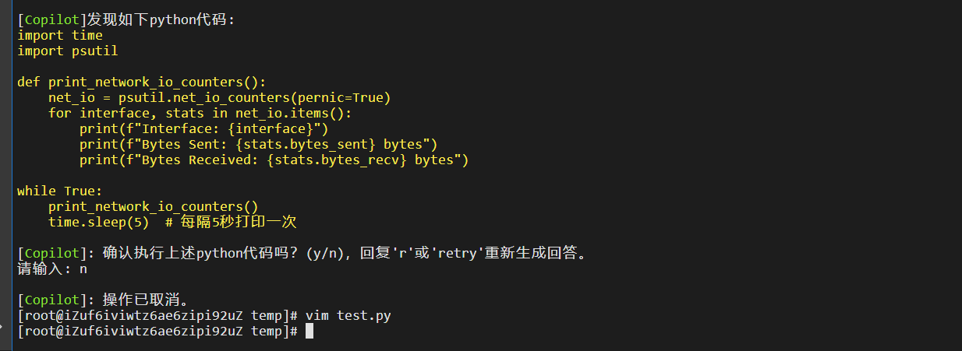Viewport: 962px width, 351px height.
Task: Click the call "print_network_io_counters()" inside the while loop
Action: click(153, 207)
